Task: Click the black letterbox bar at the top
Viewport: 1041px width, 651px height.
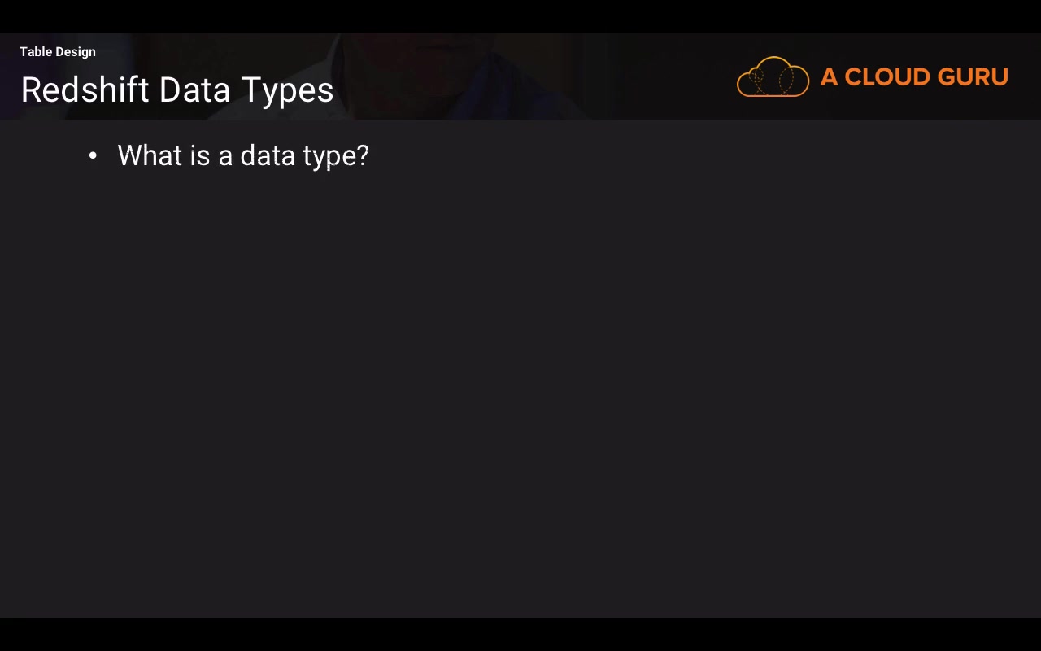Action: [x=520, y=15]
